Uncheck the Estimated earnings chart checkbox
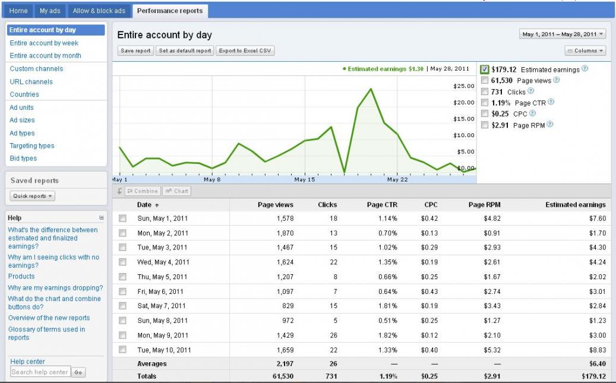 (485, 69)
